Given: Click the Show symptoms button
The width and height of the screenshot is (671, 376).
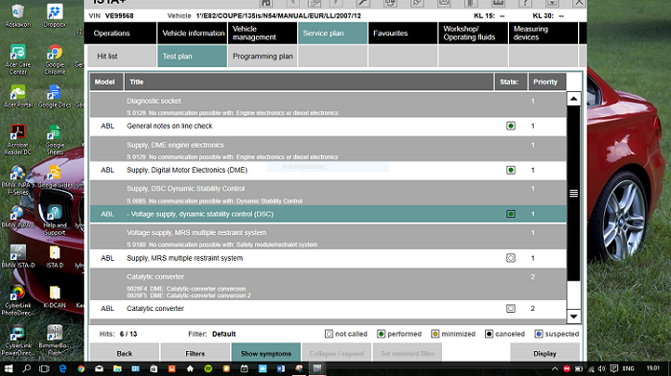Looking at the screenshot, I should pos(266,353).
